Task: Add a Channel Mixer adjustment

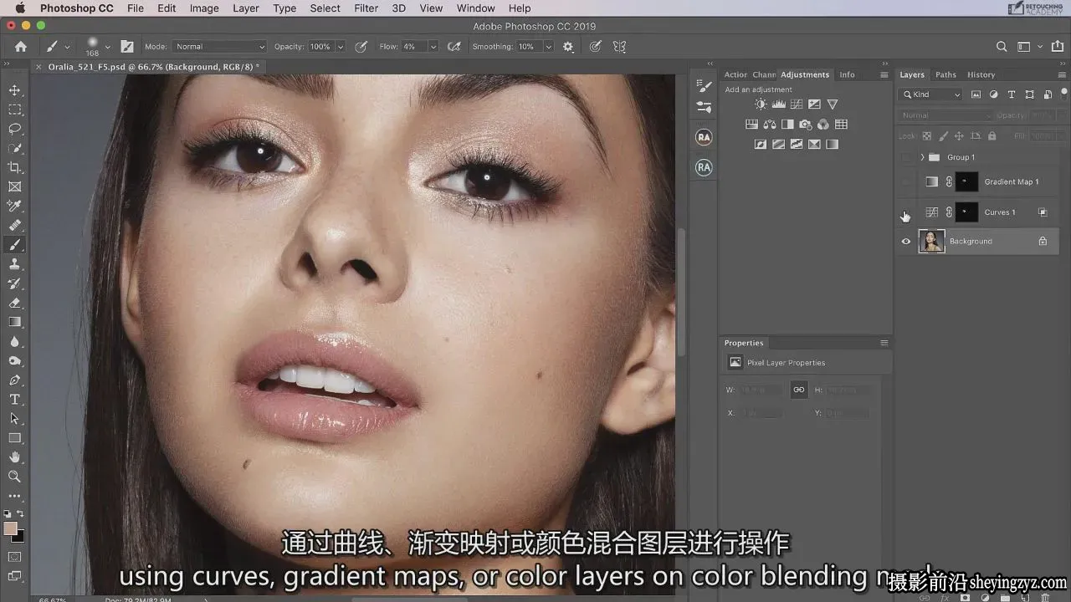Action: (x=823, y=125)
